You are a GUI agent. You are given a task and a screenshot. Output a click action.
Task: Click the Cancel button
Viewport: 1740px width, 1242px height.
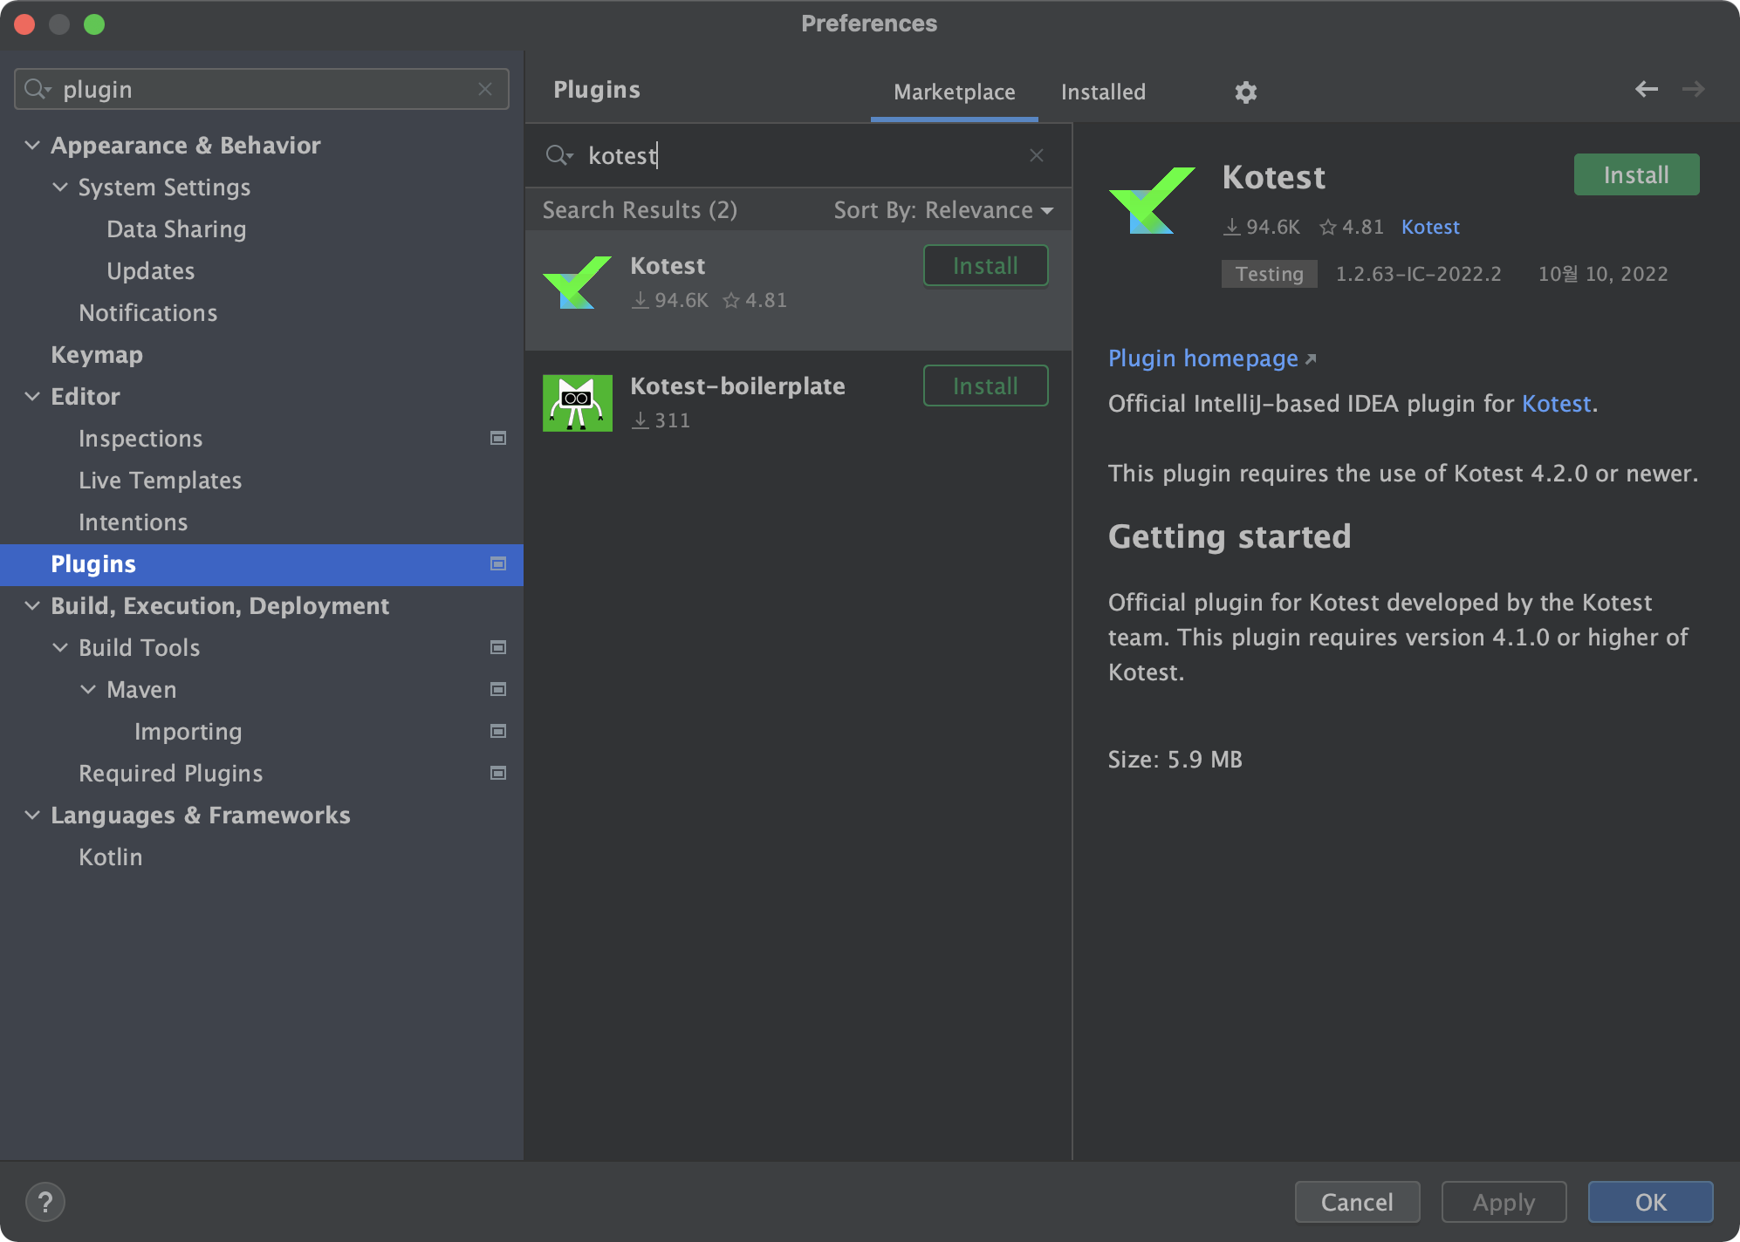pyautogui.click(x=1357, y=1202)
